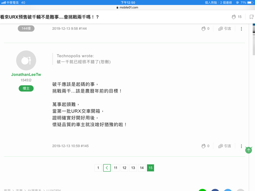Tap the clock showing 下午12:50
Image resolution: width=255 pixels, height=191 pixels.
128,2
